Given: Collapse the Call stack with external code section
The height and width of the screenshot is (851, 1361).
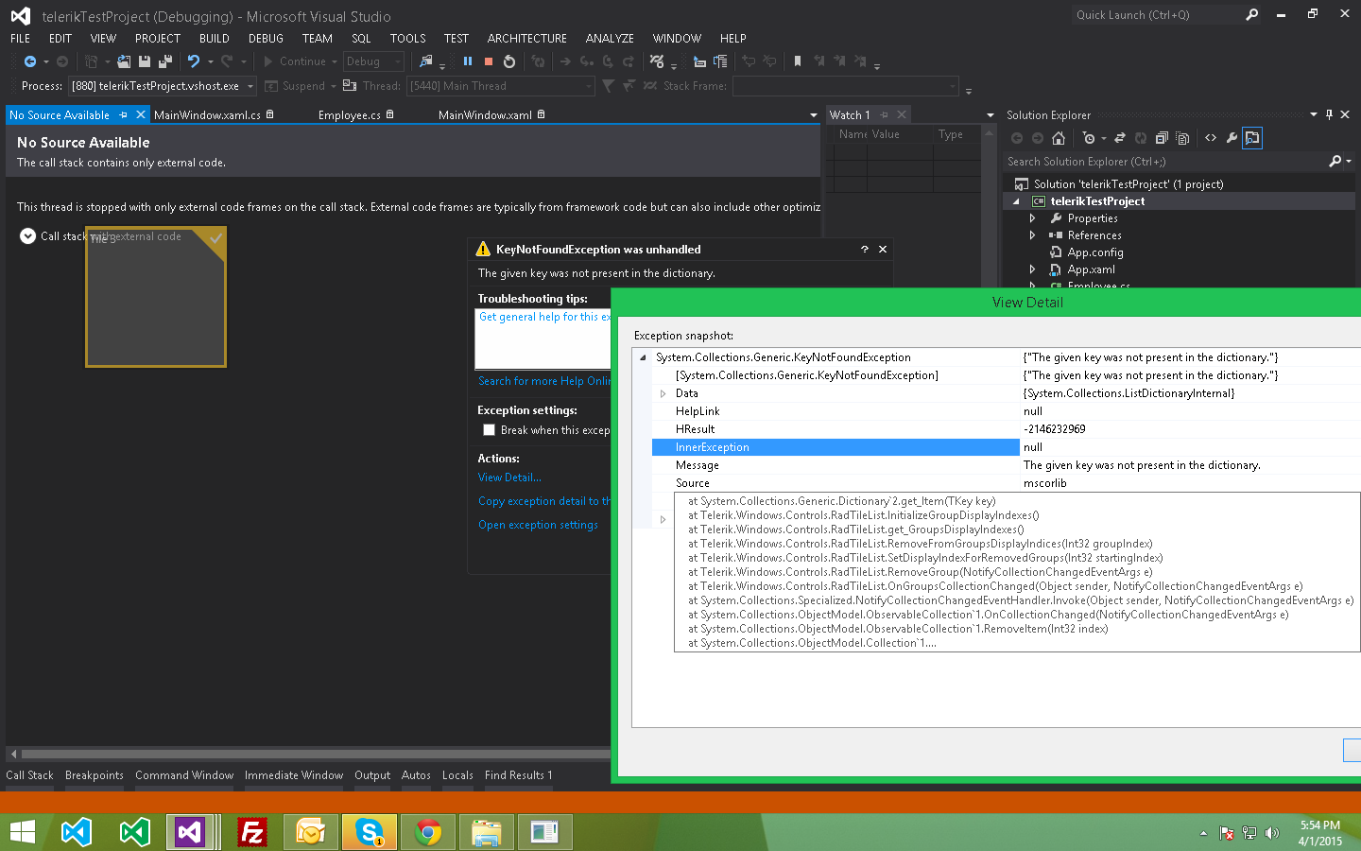Looking at the screenshot, I should tap(27, 236).
